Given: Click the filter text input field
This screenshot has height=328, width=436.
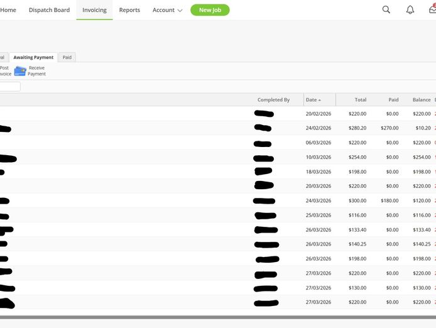Looking at the screenshot, I should (10, 87).
